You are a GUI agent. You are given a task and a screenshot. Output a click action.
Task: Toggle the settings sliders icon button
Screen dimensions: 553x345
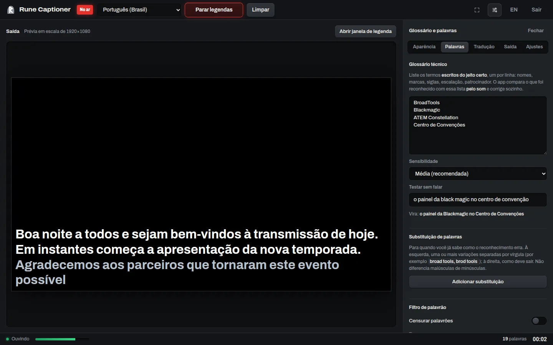pyautogui.click(x=495, y=10)
